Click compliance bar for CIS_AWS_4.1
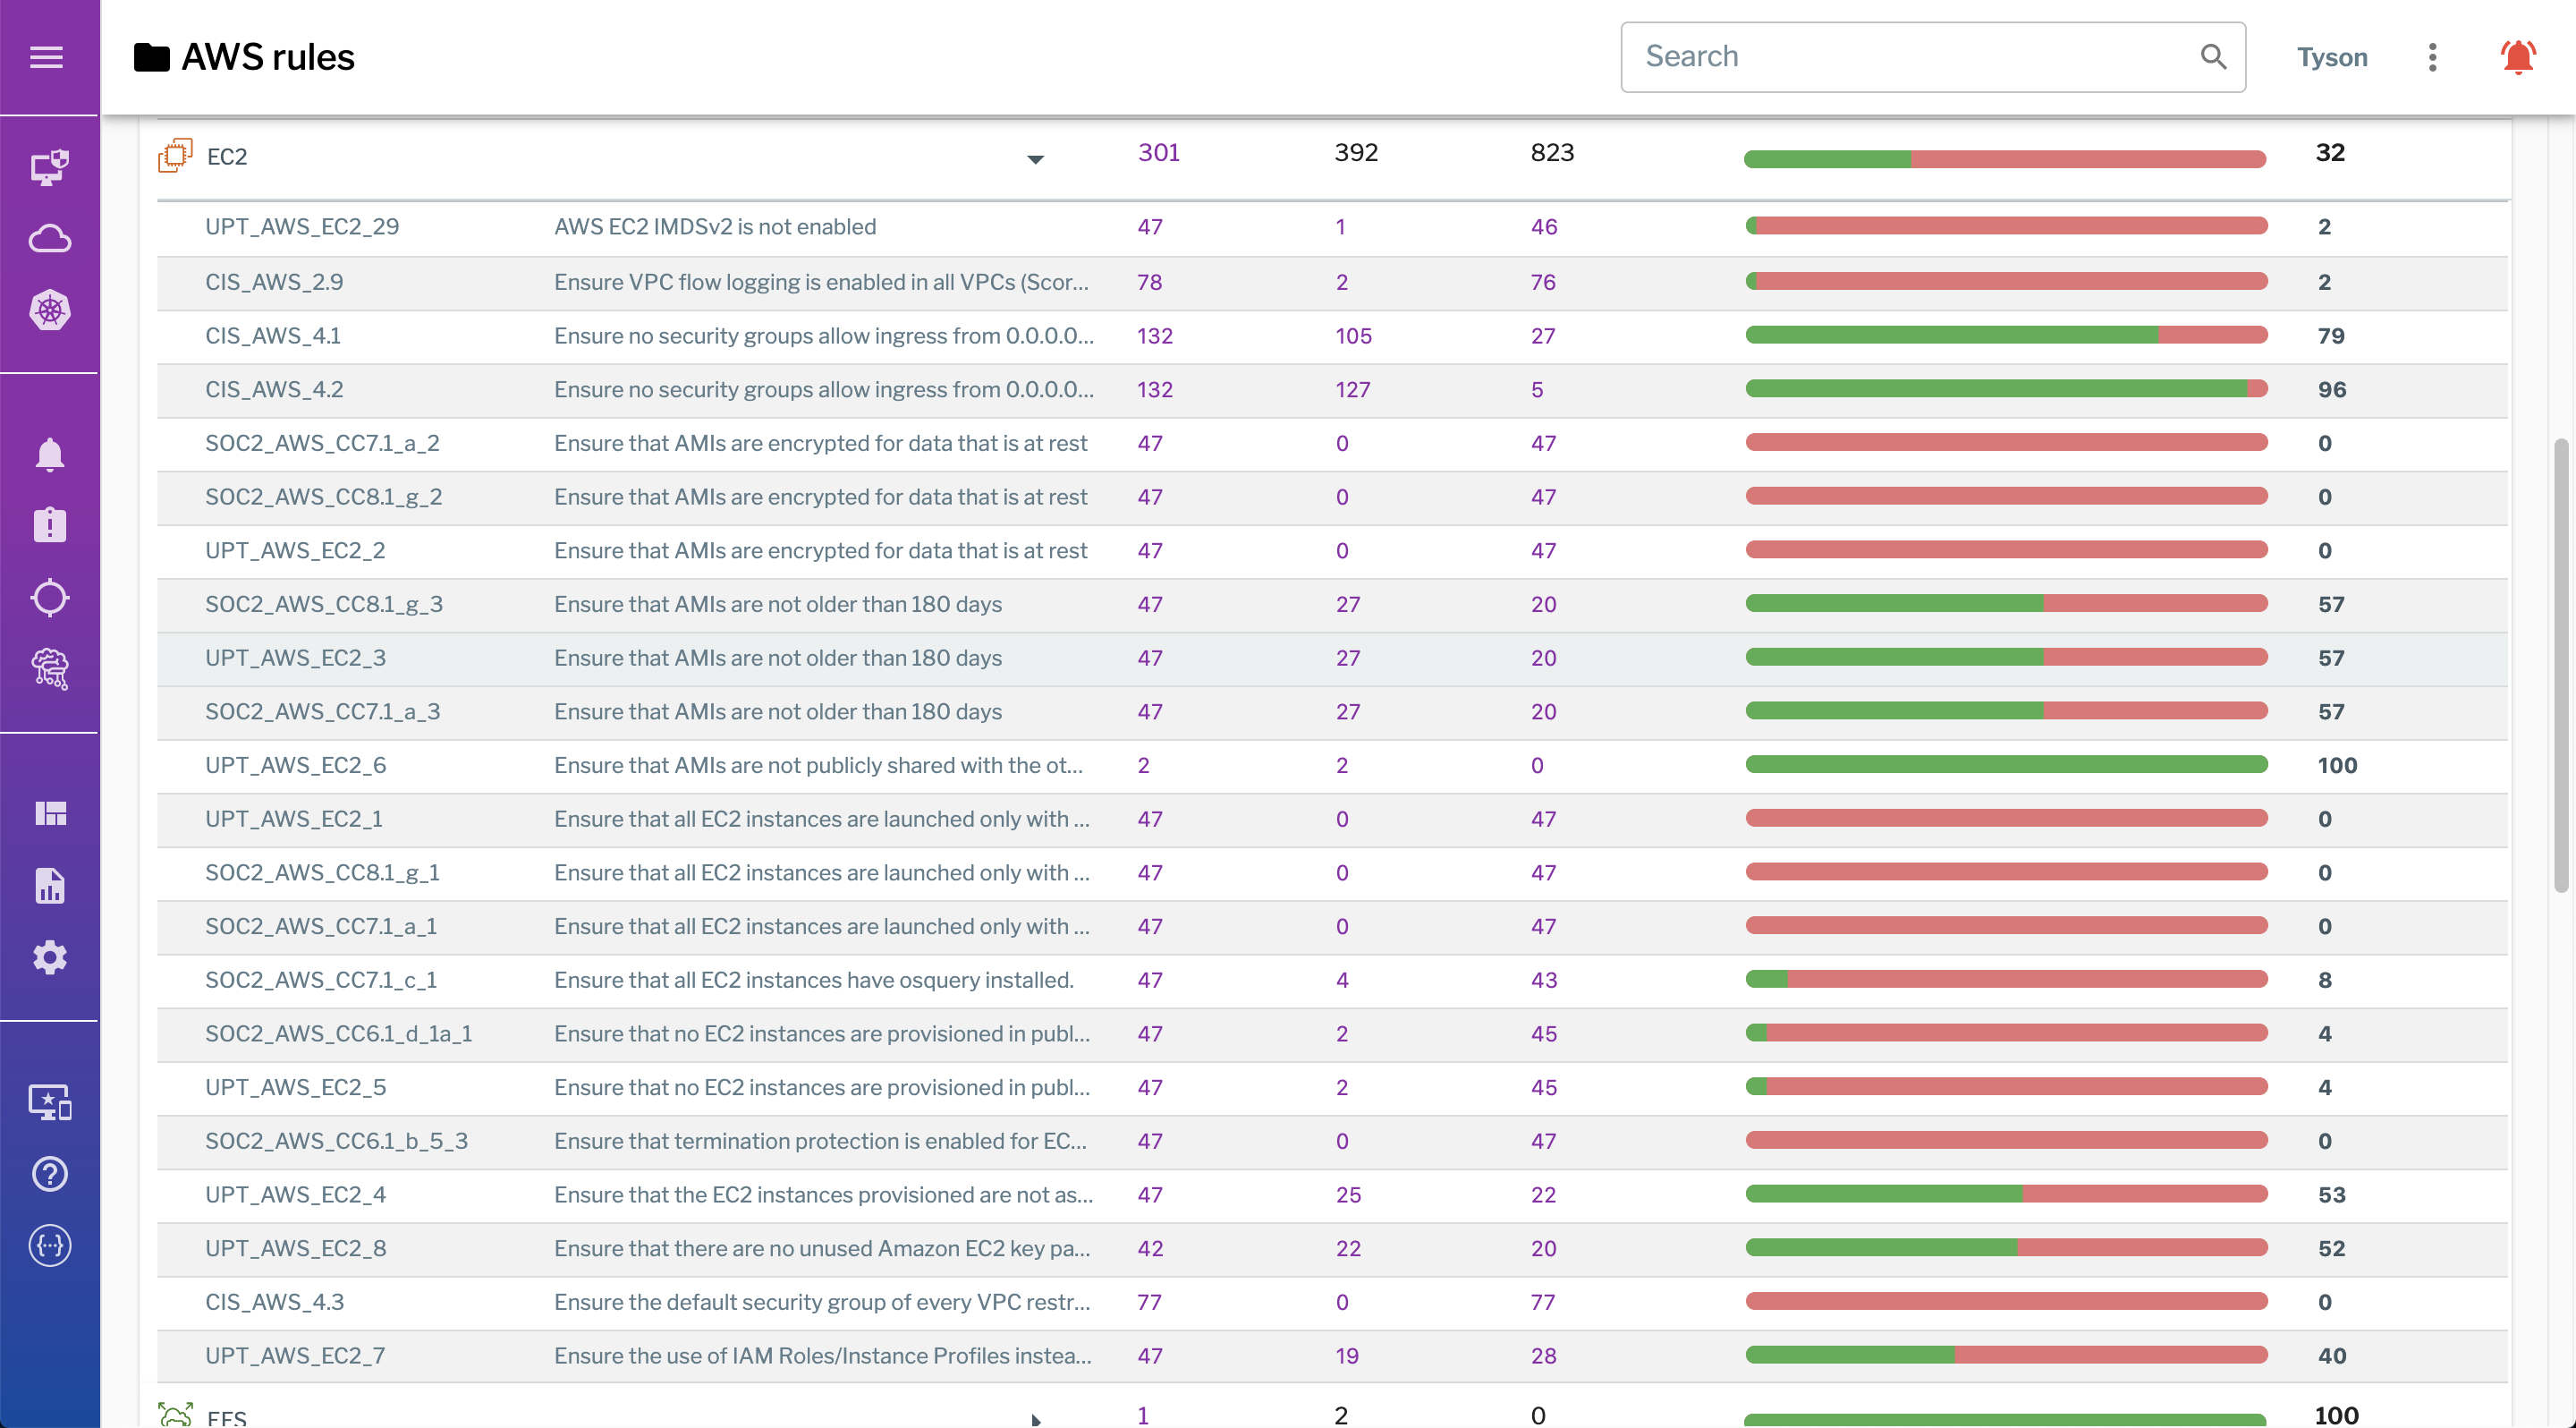The image size is (2576, 1428). (2005, 335)
